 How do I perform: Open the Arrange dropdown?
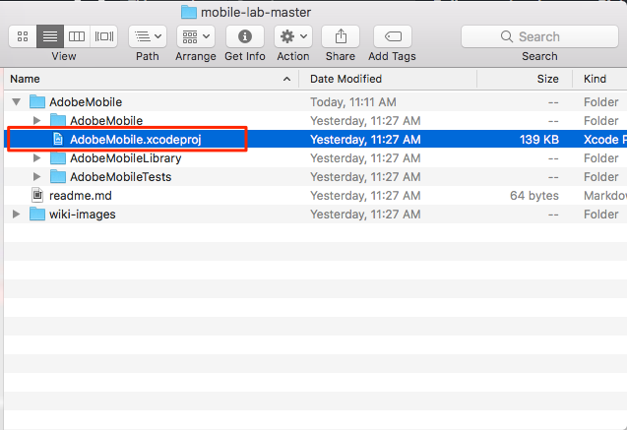pos(196,36)
